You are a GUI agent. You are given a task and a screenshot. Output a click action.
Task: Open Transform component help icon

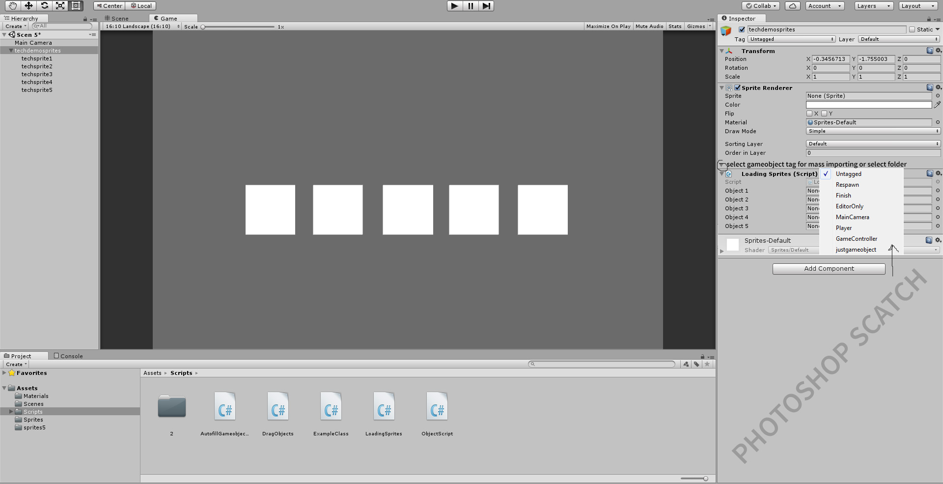coord(929,51)
